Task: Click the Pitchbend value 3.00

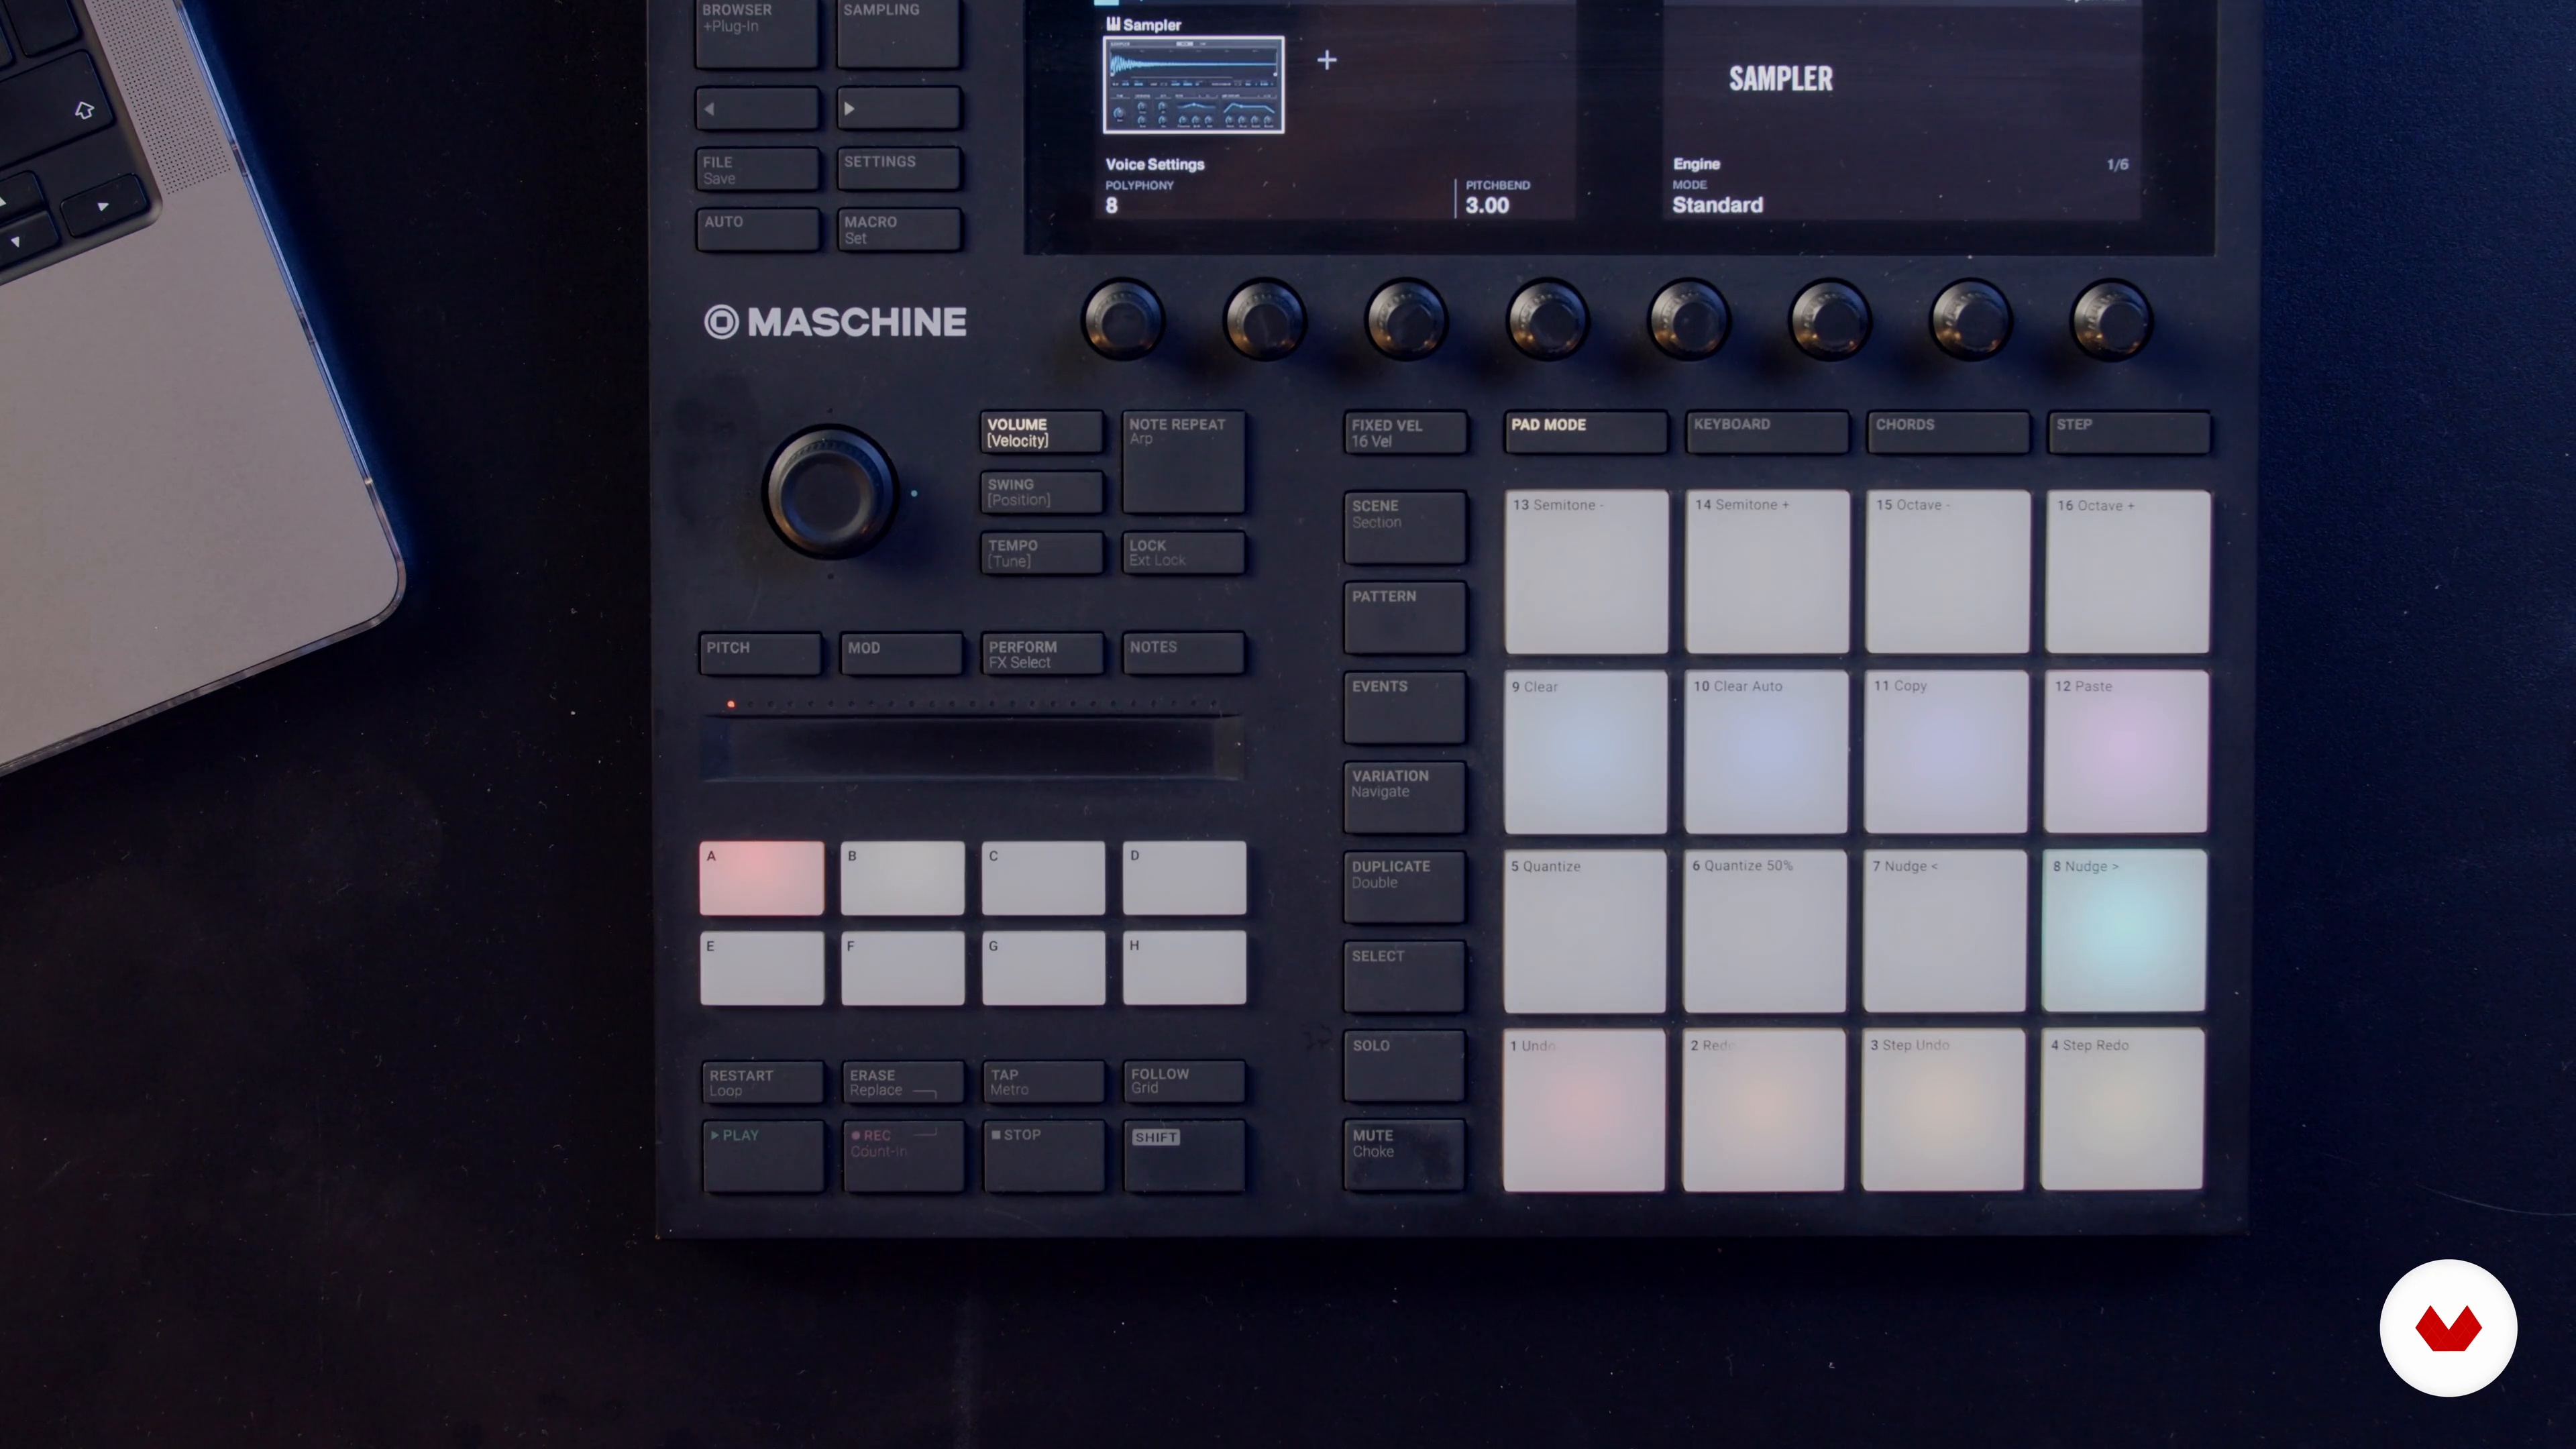Action: [x=1487, y=206]
